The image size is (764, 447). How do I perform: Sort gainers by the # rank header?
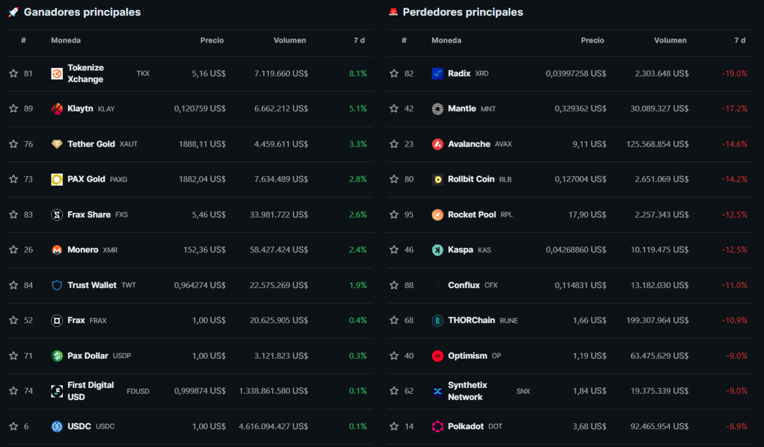[24, 40]
